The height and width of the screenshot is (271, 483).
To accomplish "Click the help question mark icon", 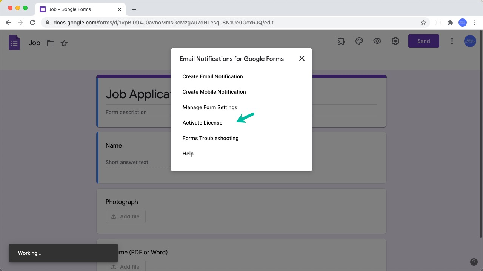I will pos(474,262).
